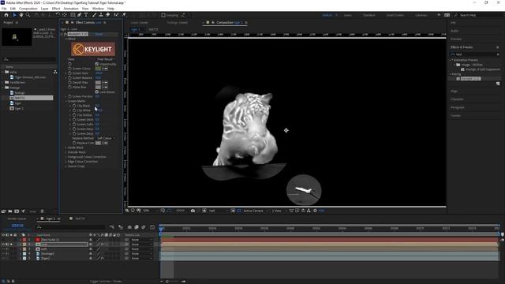Click Toggle Switches / Modes button
This screenshot has height=284, width=505.
click(106, 281)
